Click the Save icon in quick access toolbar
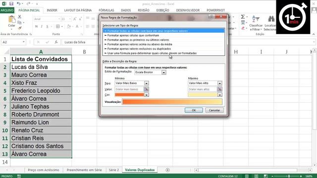The height and width of the screenshot is (178, 317). point(11,3)
